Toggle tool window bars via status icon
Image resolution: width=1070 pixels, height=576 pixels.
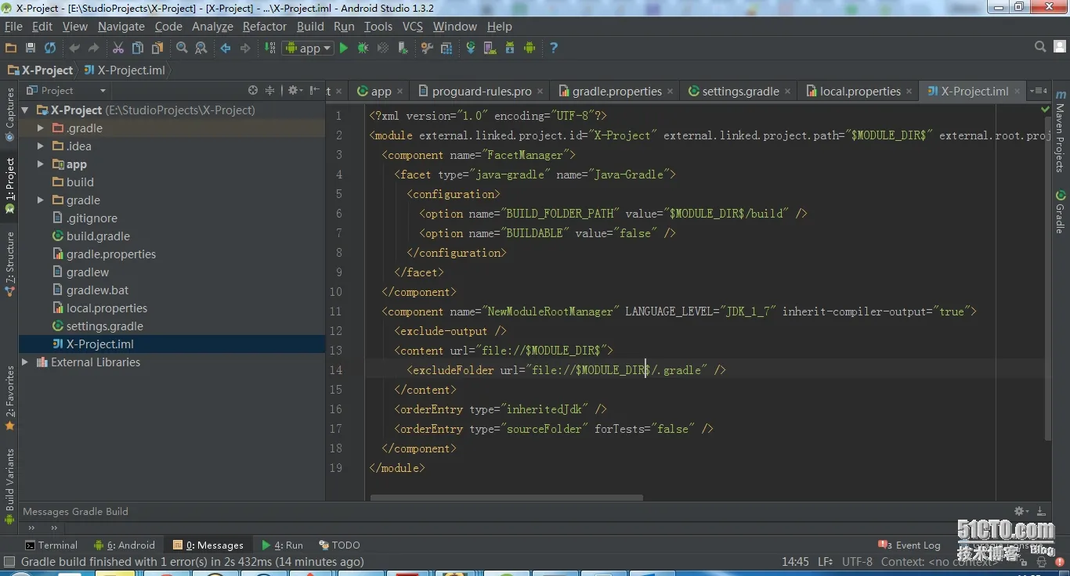pos(9,562)
